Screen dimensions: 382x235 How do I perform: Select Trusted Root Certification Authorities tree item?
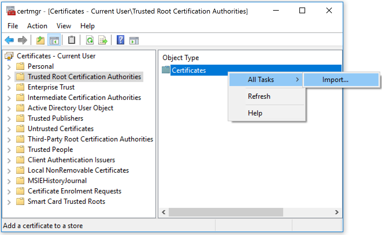tap(84, 77)
